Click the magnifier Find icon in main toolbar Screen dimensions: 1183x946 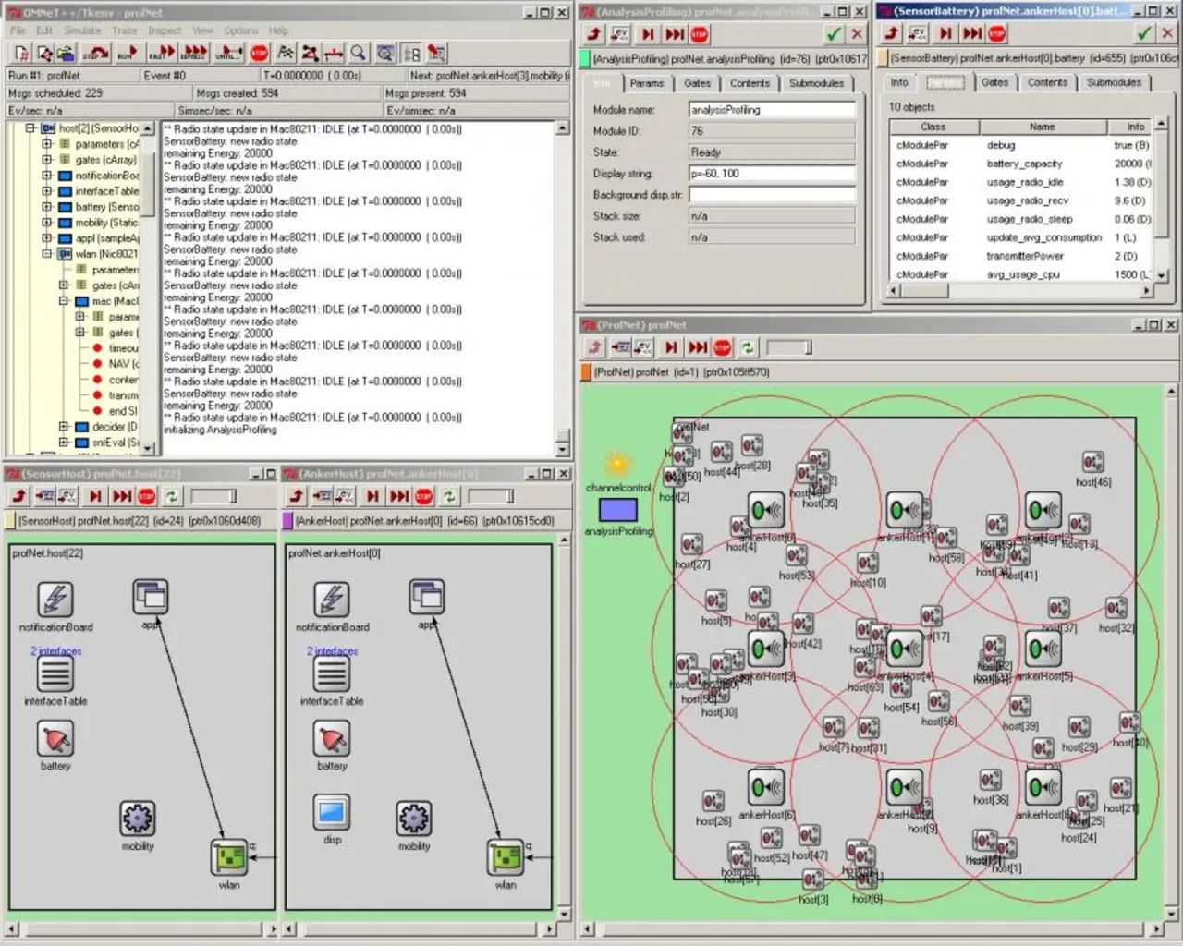[359, 54]
